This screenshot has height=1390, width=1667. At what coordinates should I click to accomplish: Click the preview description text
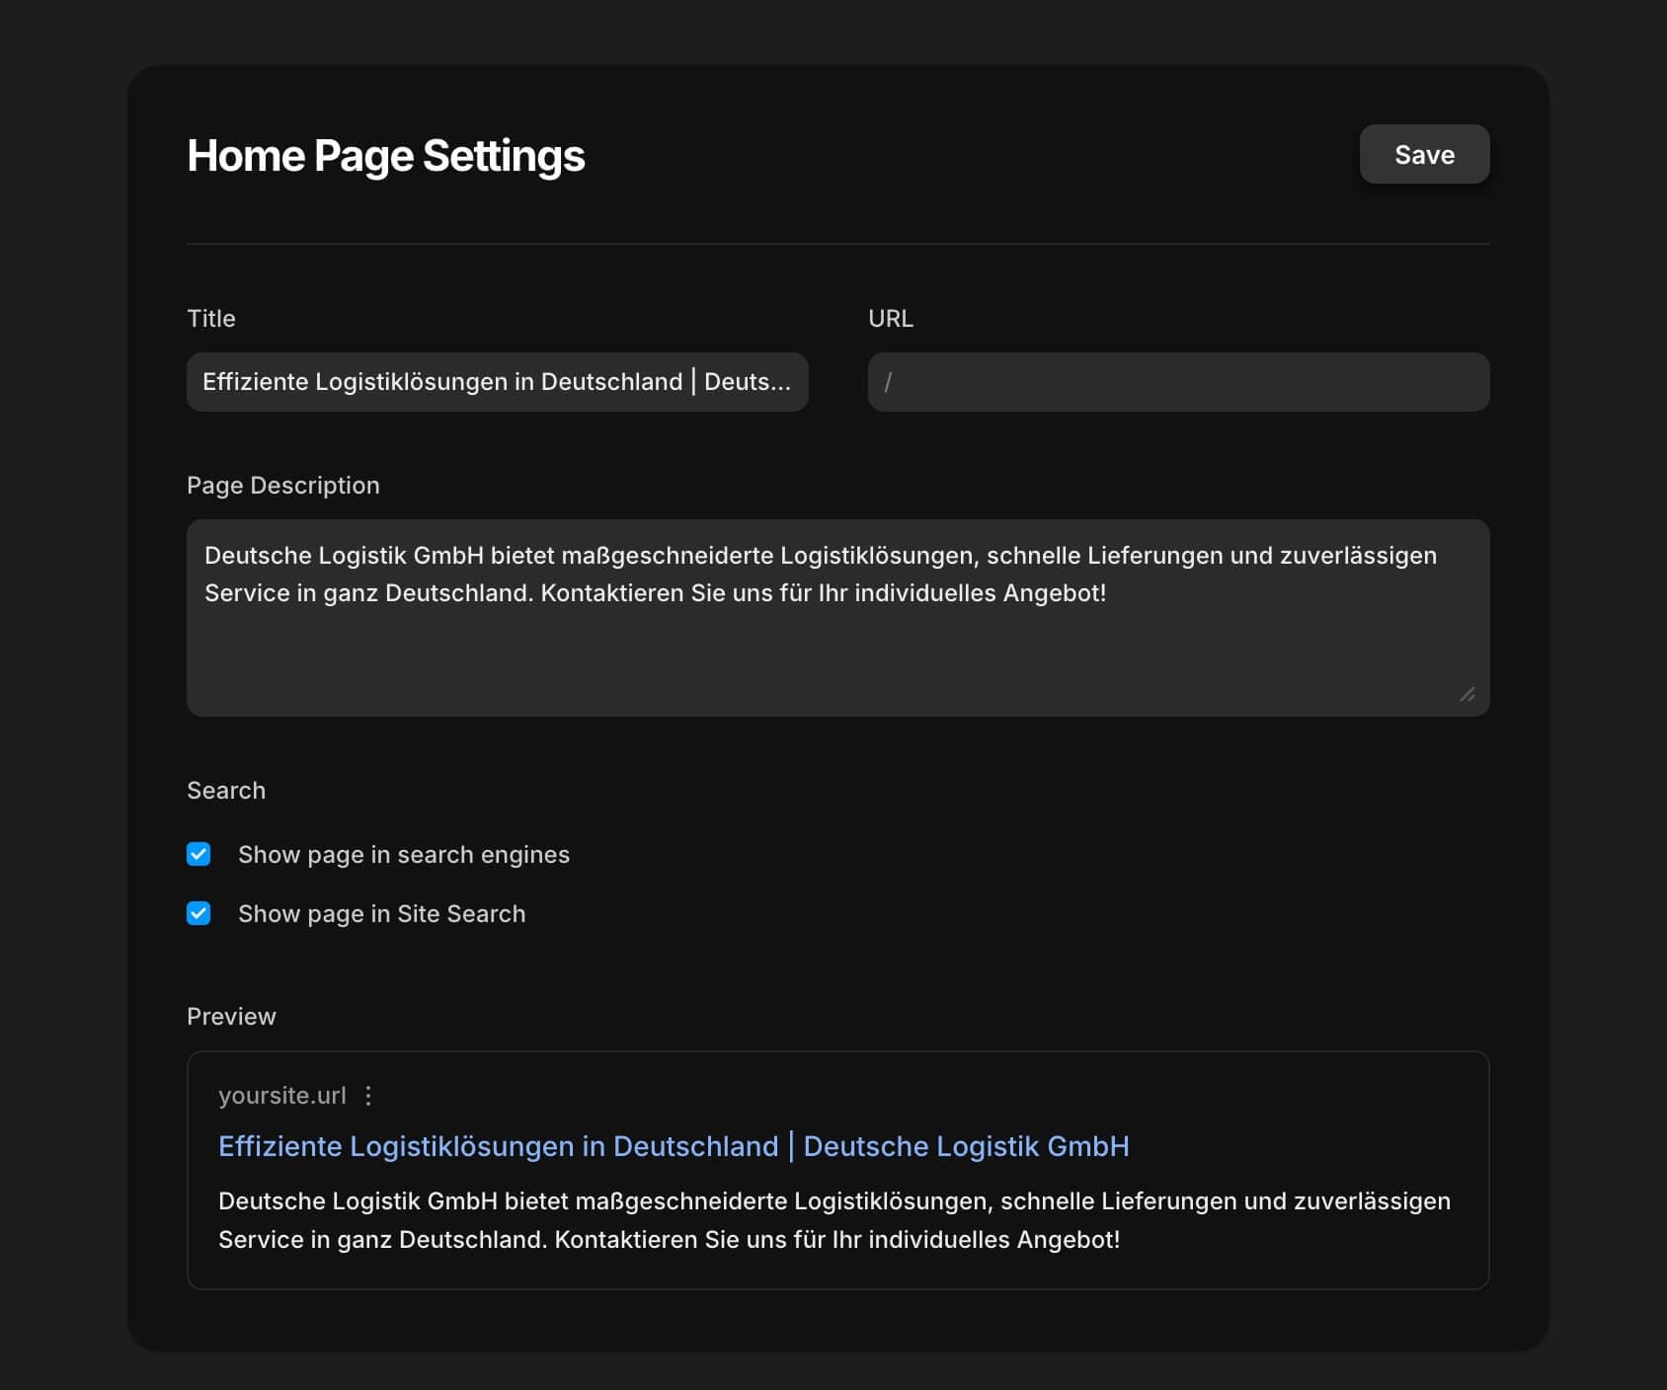[834, 1221]
